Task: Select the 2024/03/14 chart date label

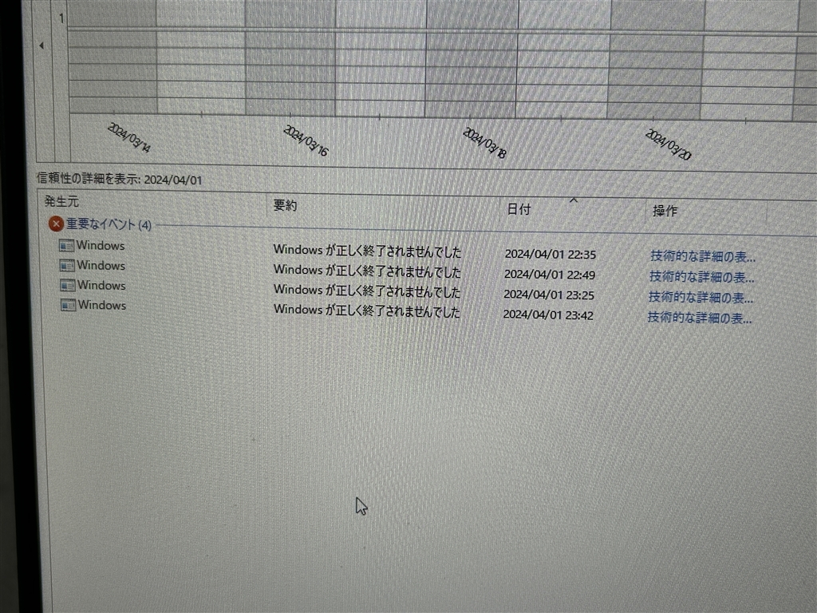Action: click(x=129, y=138)
